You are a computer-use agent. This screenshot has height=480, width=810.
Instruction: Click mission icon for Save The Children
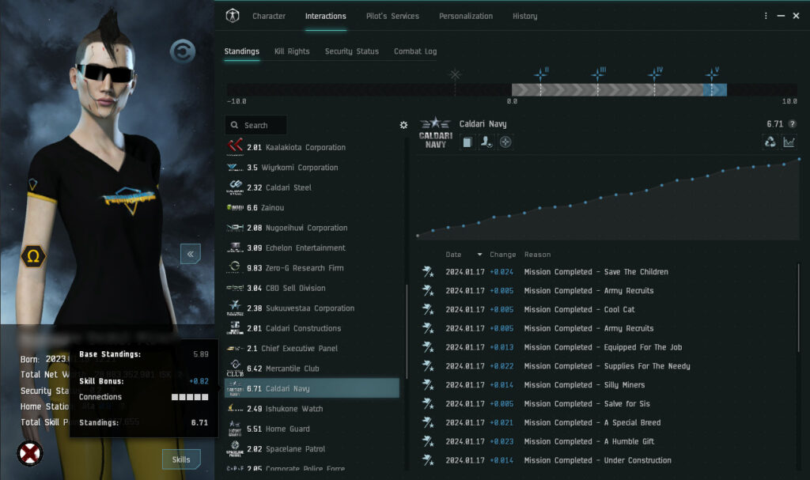(x=428, y=272)
